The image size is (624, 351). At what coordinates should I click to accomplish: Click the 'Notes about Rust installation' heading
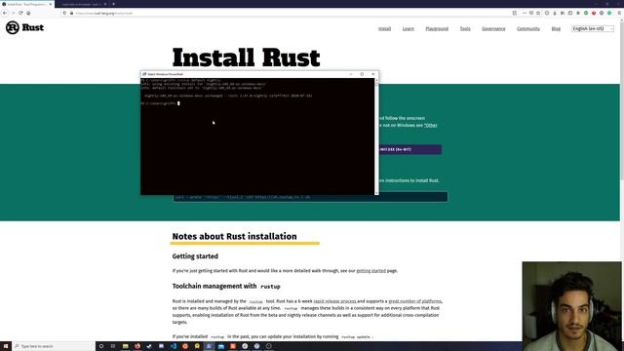coord(234,236)
